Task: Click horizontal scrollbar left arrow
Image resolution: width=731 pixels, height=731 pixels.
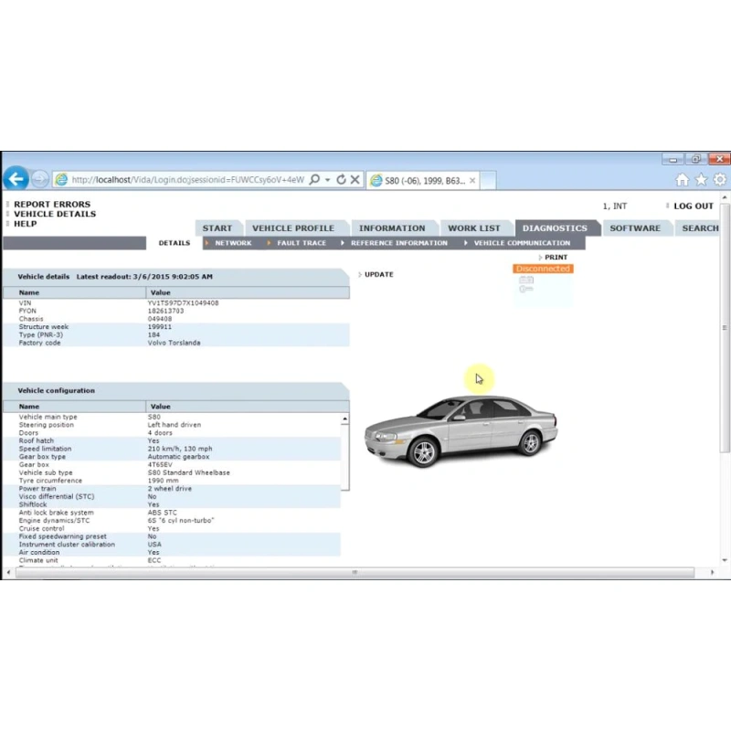Action: [8, 572]
